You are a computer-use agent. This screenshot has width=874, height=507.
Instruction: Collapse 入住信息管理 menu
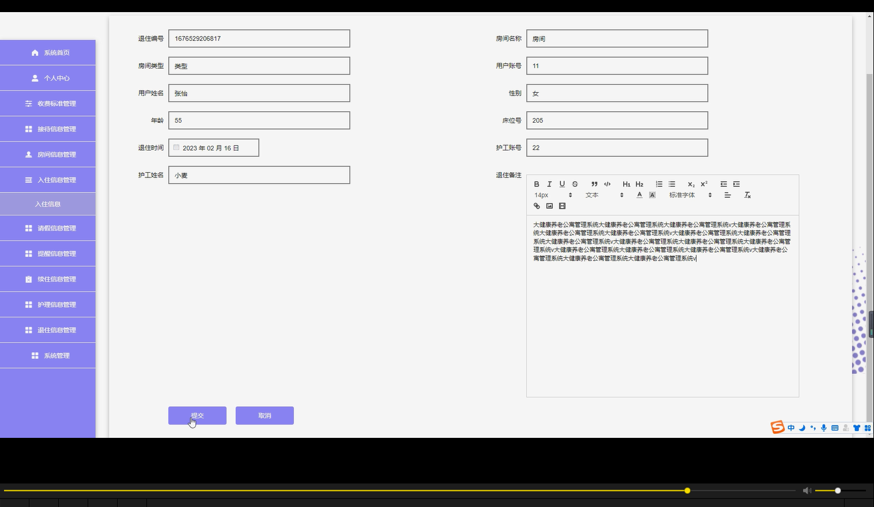48,180
